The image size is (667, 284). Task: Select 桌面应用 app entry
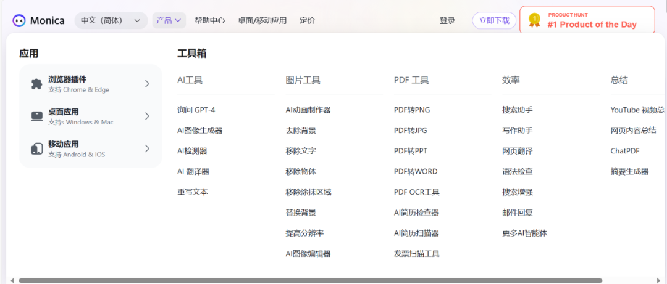click(x=91, y=116)
